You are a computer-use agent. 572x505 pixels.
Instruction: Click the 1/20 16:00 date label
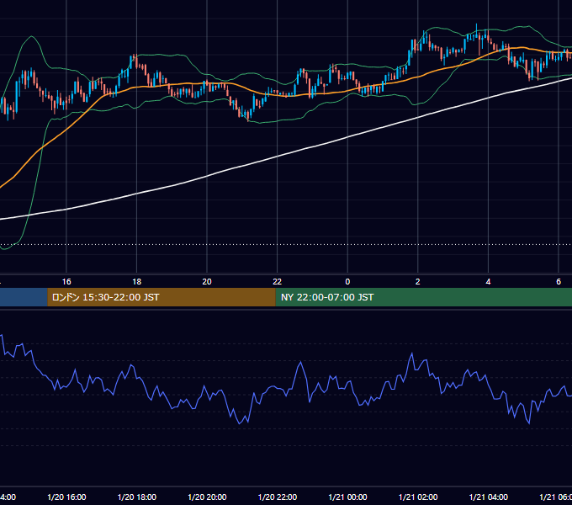[66, 497]
